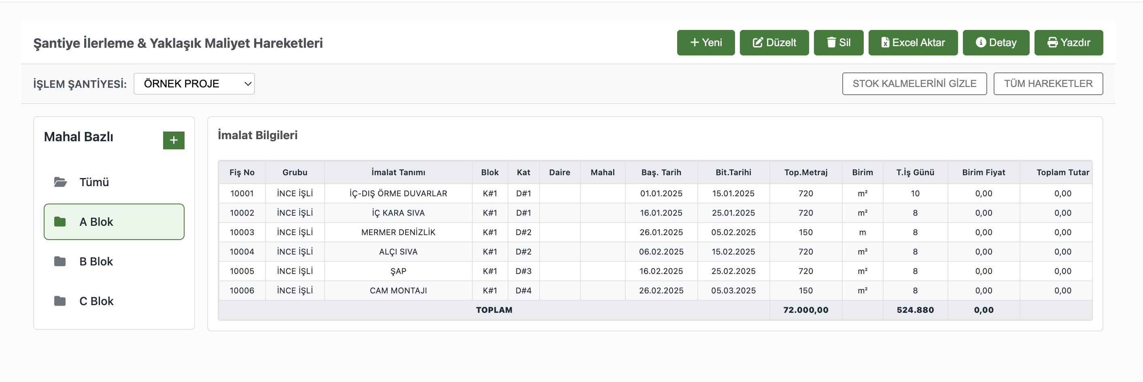Viewport: 1143px width, 382px height.
Task: Click the Toplam Tutar column header
Action: point(1062,172)
